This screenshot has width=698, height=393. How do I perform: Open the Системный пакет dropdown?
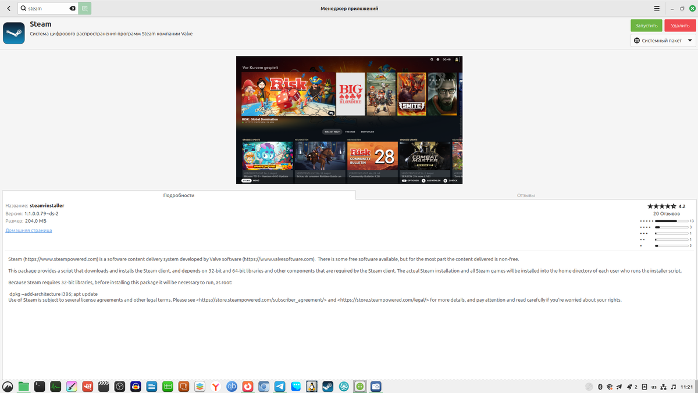click(663, 41)
